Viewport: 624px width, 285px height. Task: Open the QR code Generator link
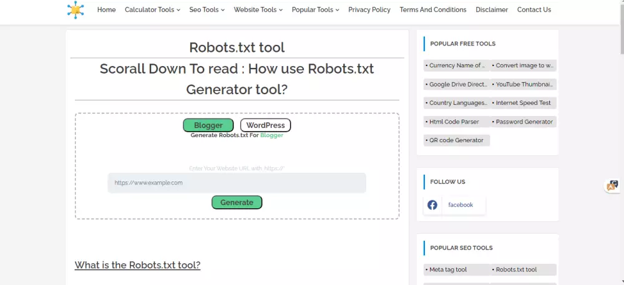coord(456,140)
